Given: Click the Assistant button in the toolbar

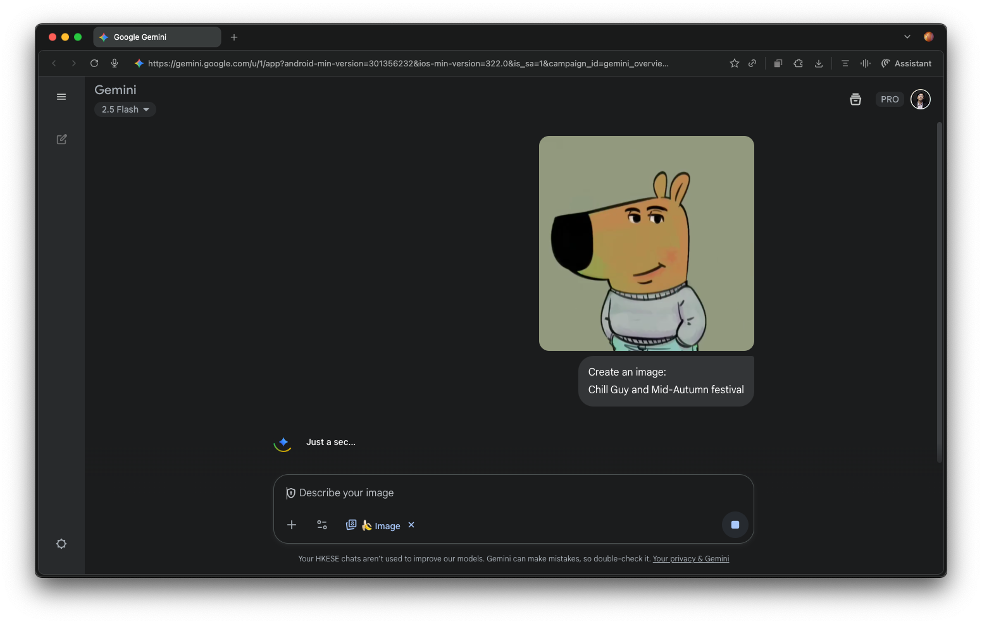Looking at the screenshot, I should pyautogui.click(x=906, y=63).
